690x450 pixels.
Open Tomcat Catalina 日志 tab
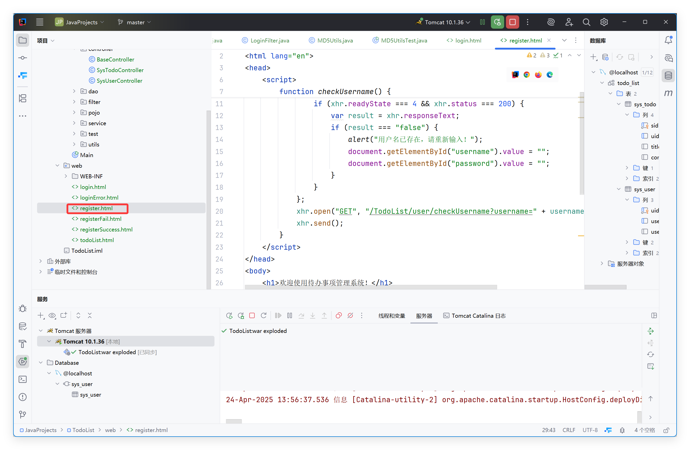click(x=475, y=316)
